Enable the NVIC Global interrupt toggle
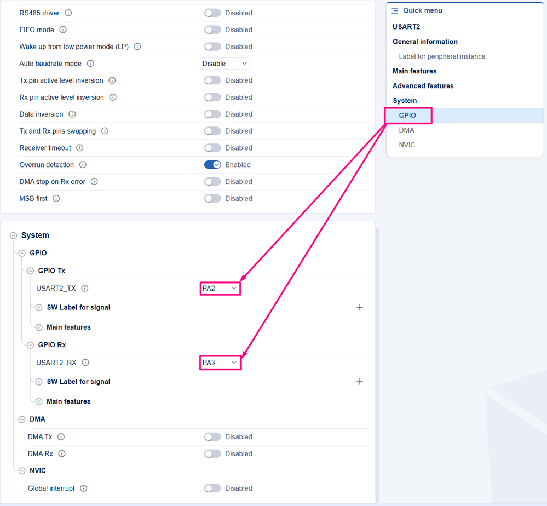547x506 pixels. click(x=212, y=488)
